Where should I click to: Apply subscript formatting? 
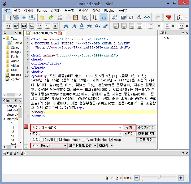click(x=97, y=26)
